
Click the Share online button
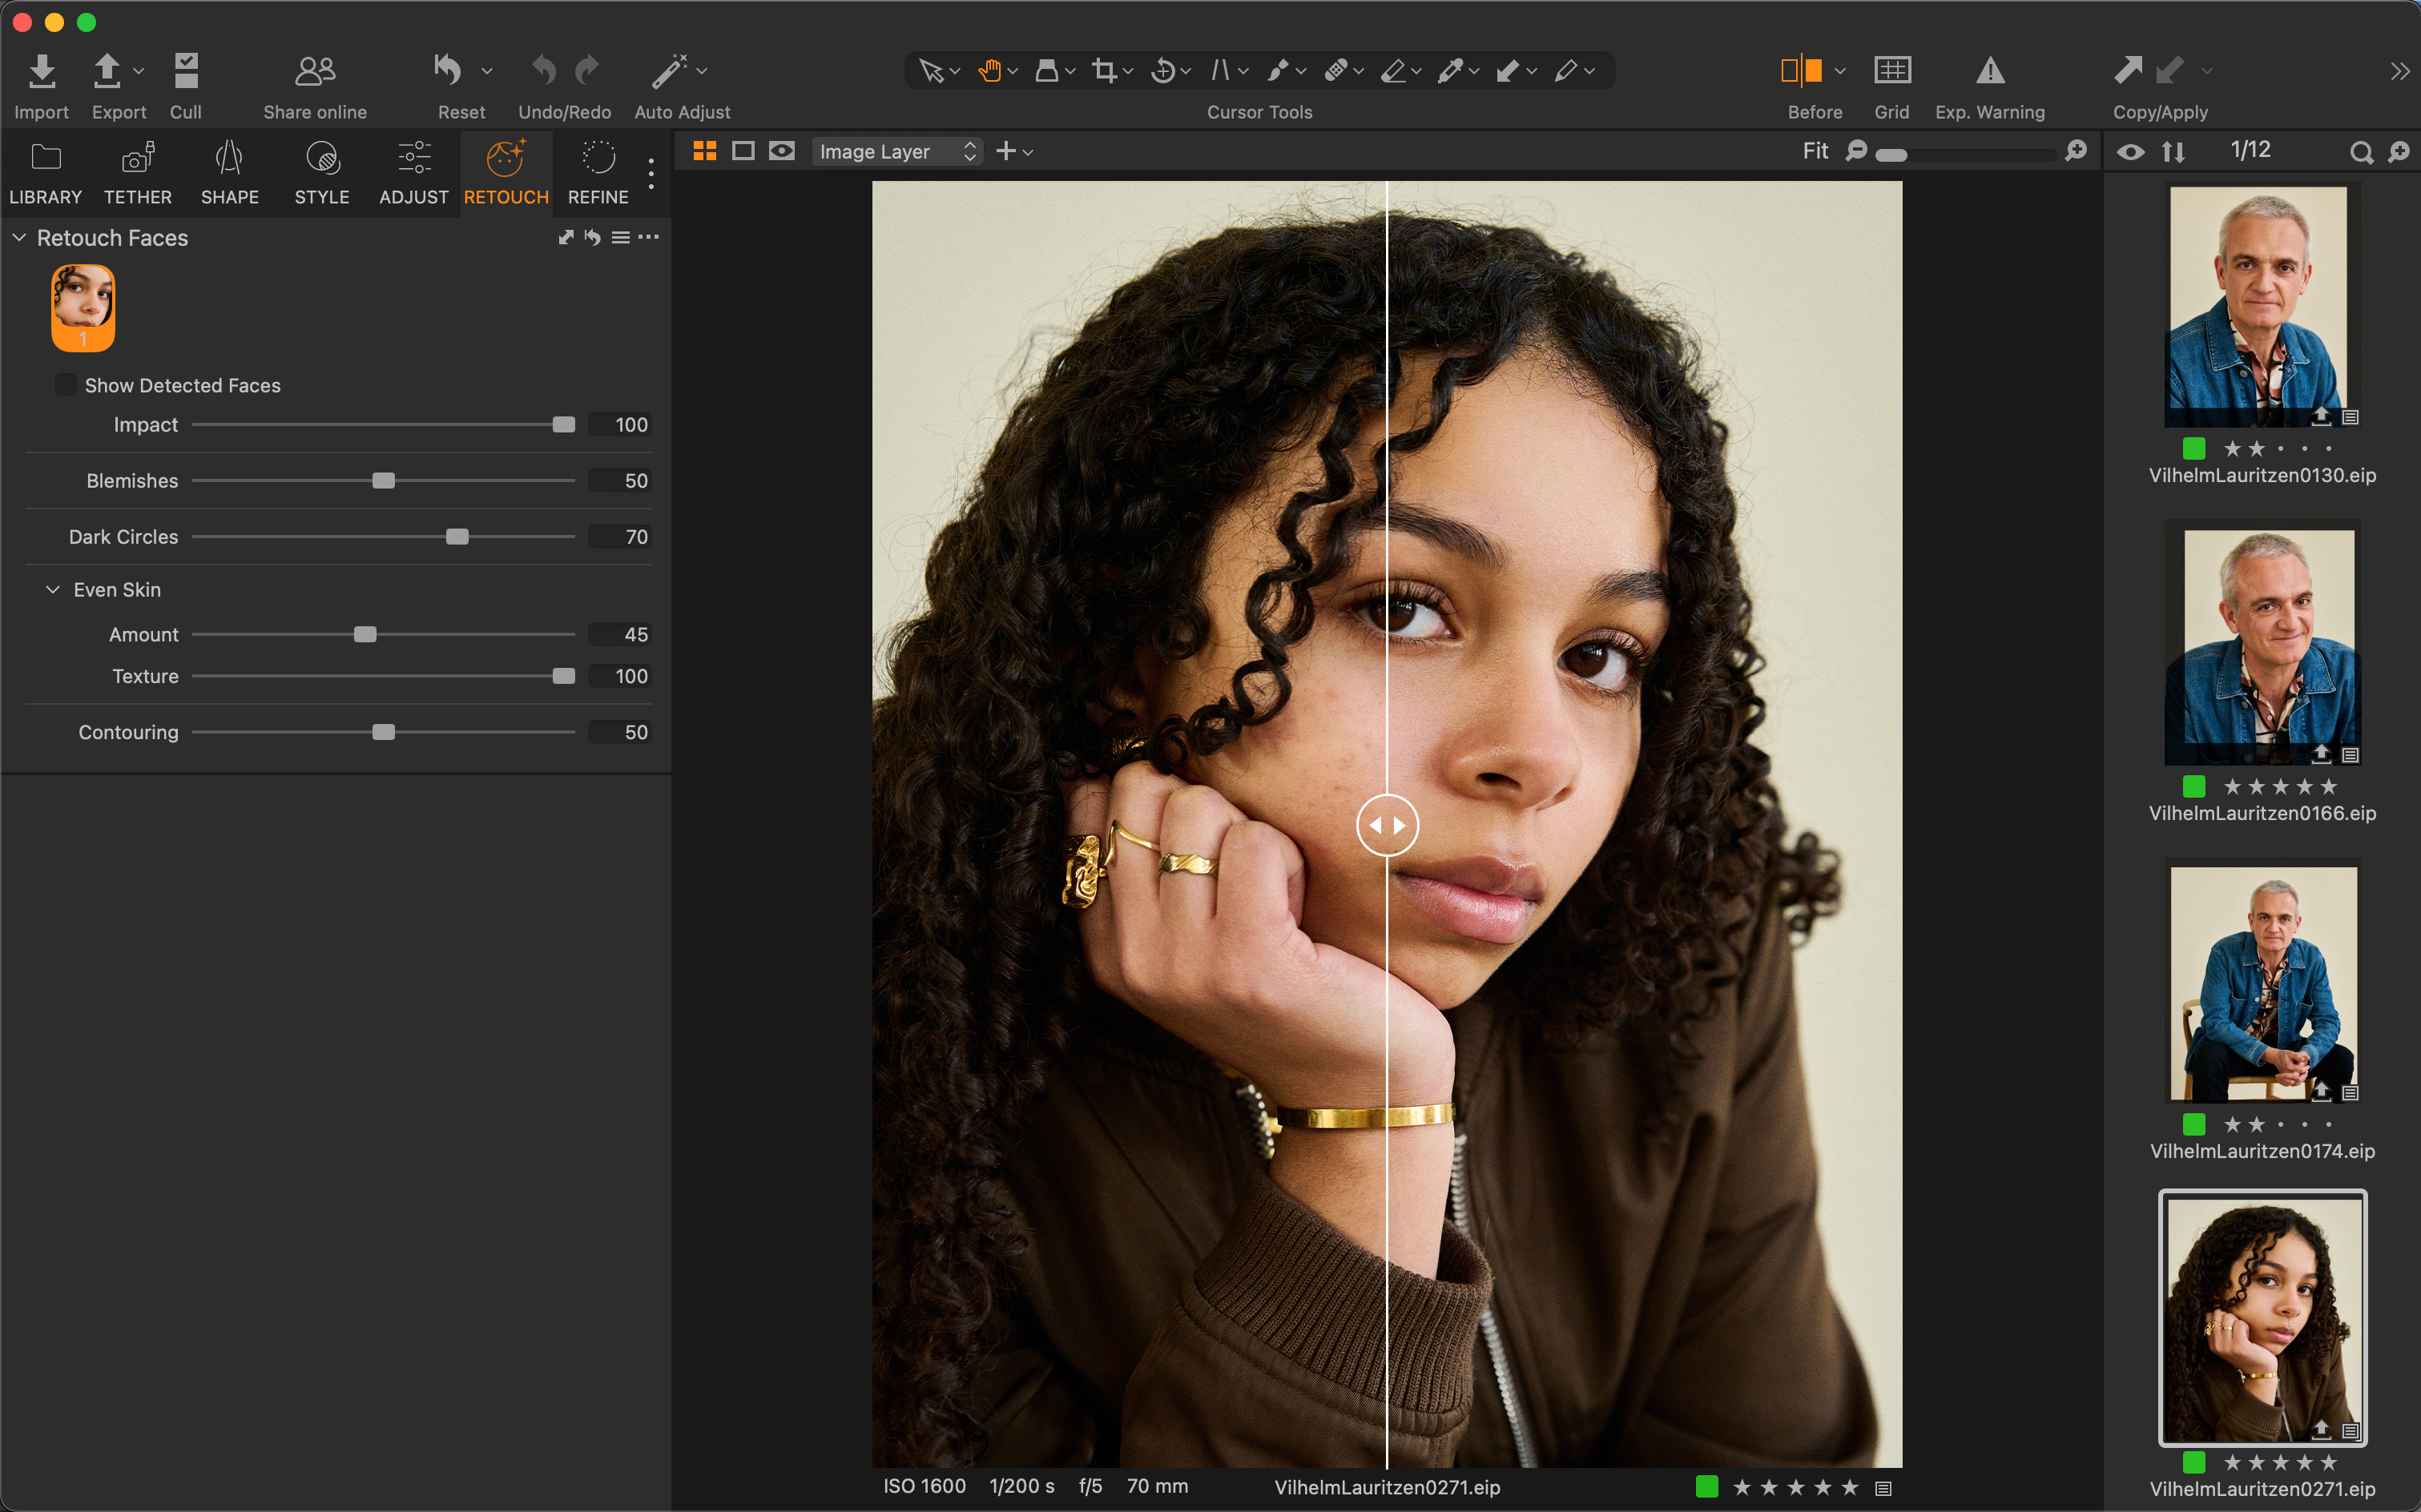click(x=313, y=83)
